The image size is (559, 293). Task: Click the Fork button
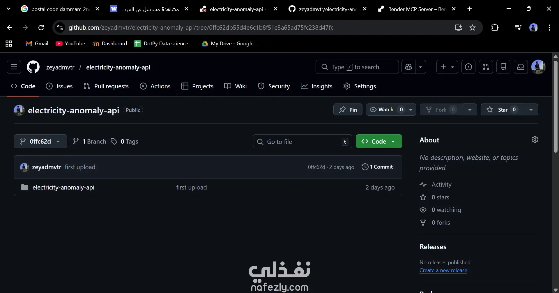click(441, 110)
